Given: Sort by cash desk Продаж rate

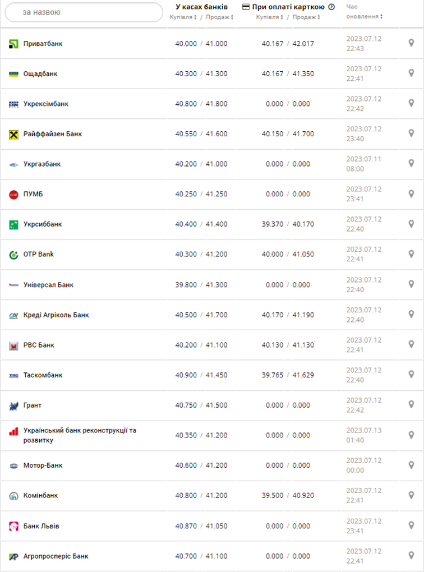Looking at the screenshot, I should (220, 17).
